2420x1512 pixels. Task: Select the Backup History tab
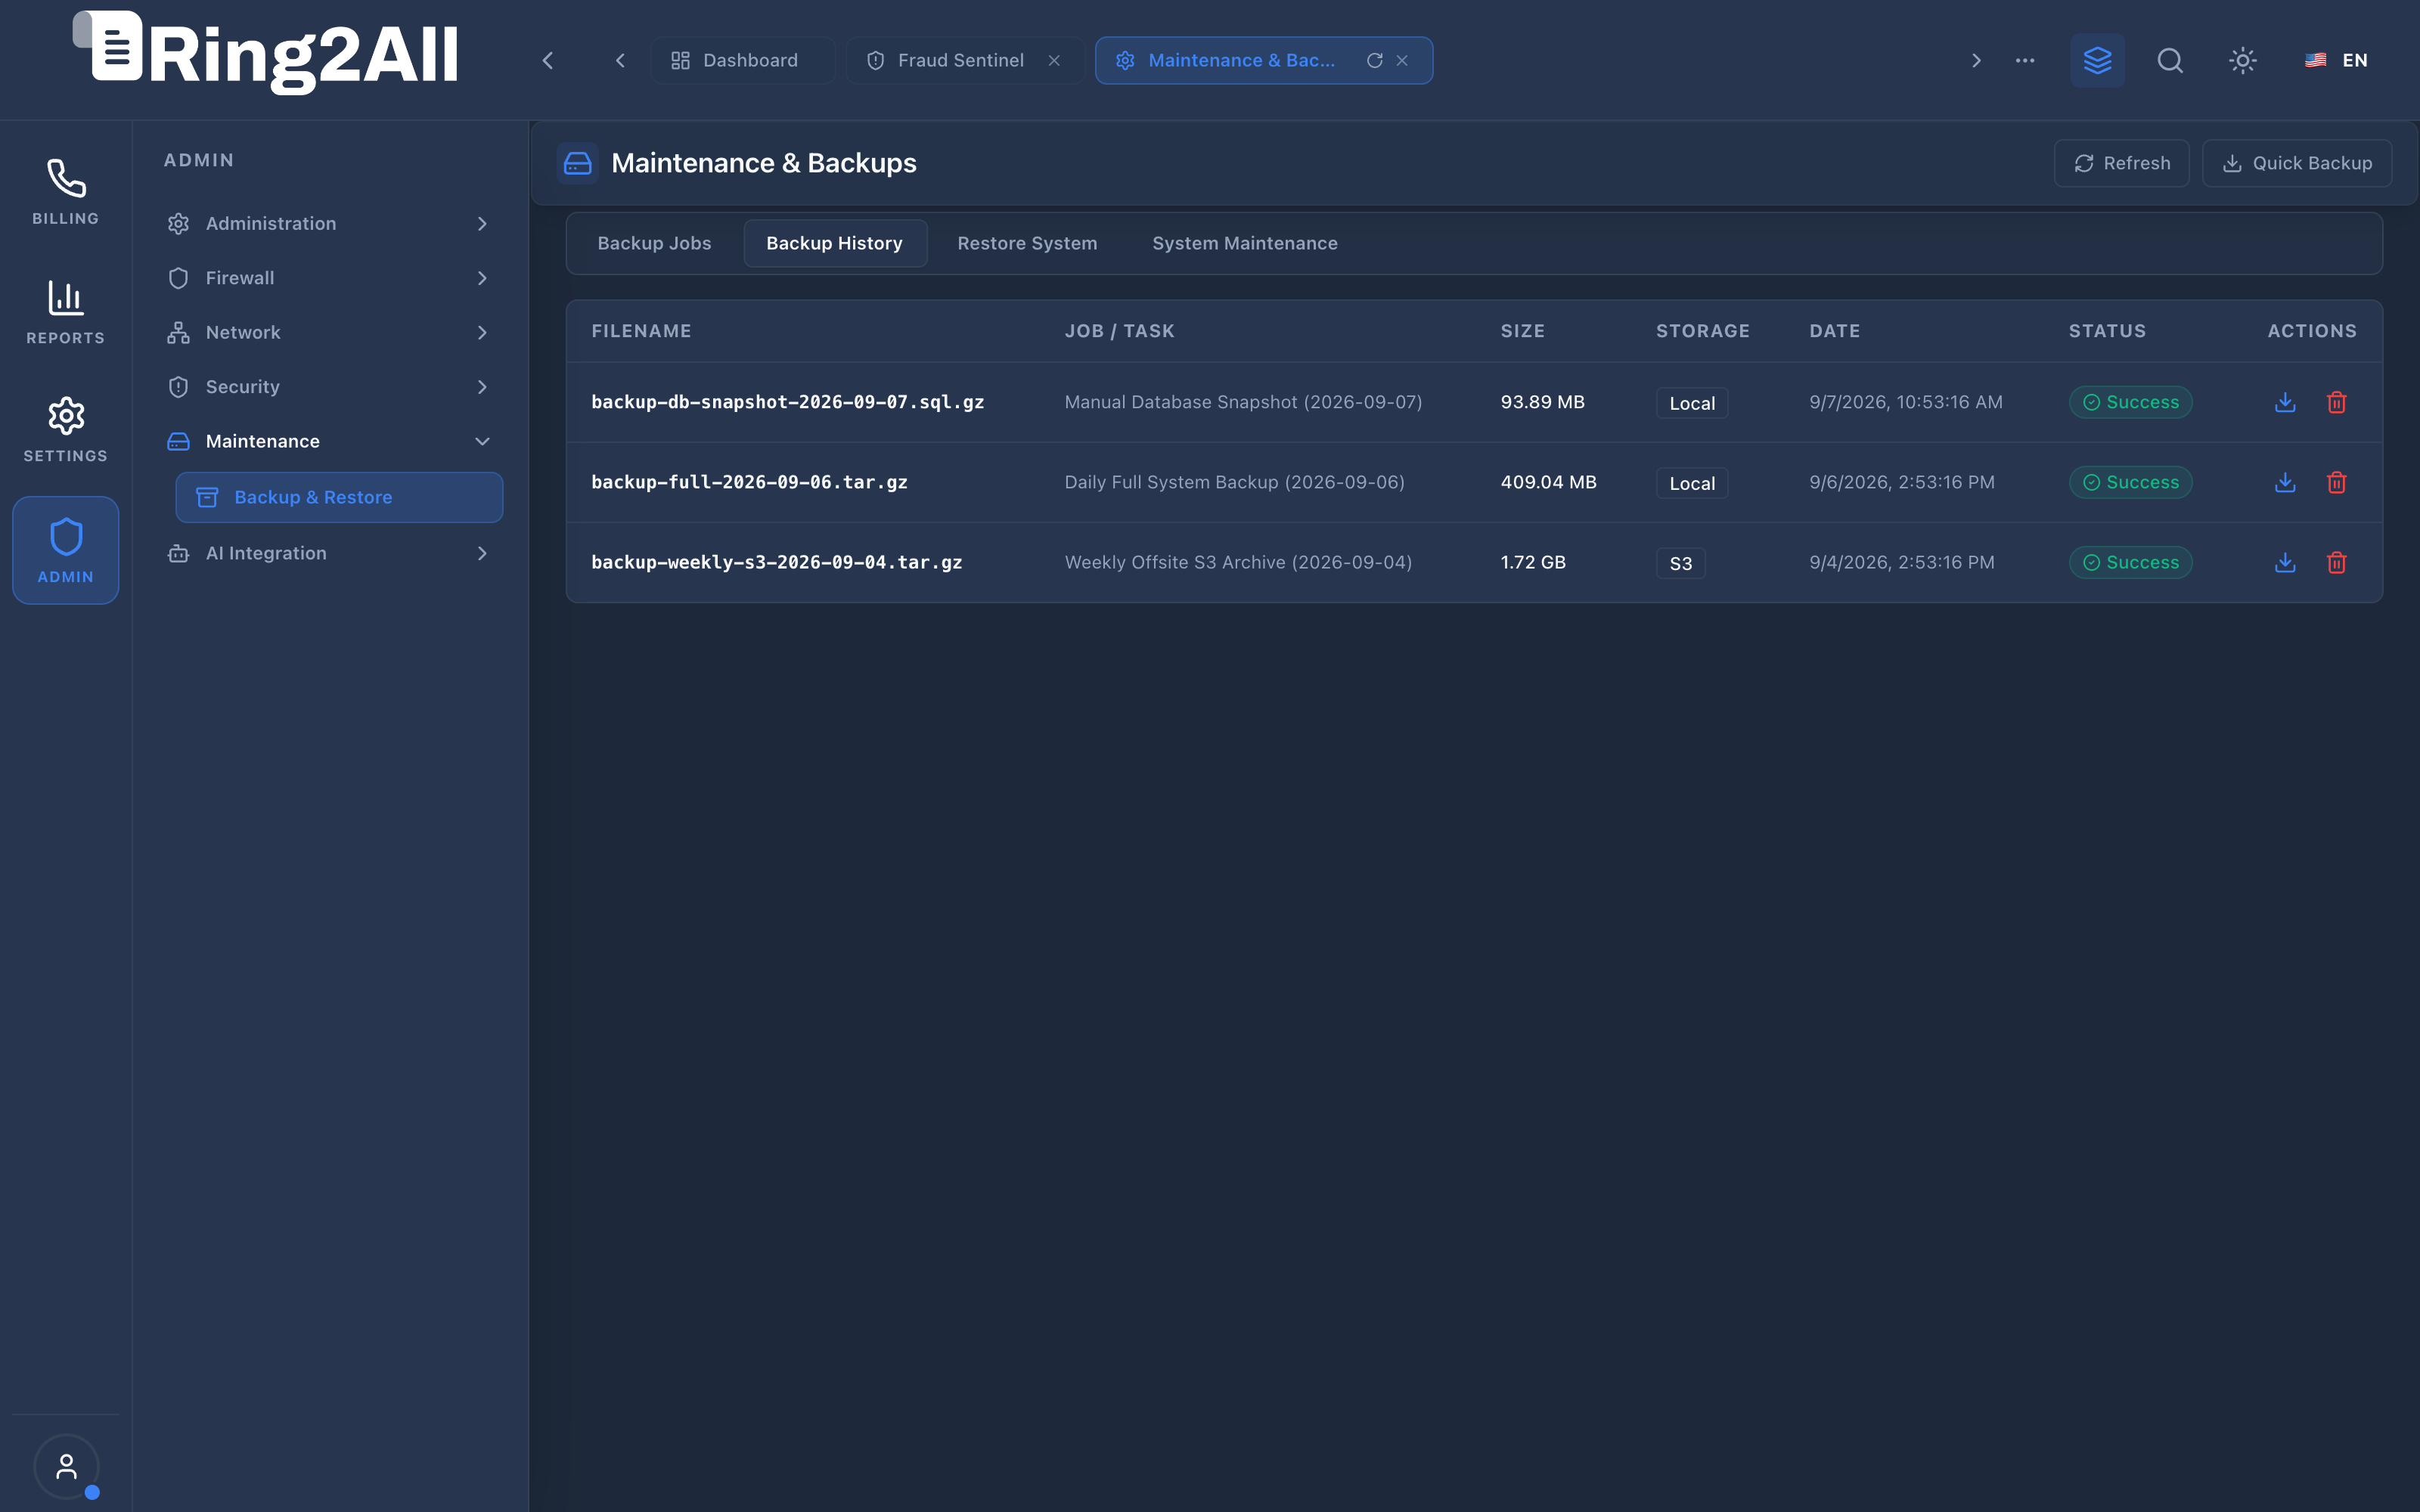[835, 243]
